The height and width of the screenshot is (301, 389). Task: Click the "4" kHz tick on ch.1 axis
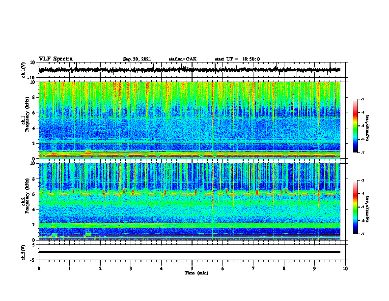pos(34,128)
